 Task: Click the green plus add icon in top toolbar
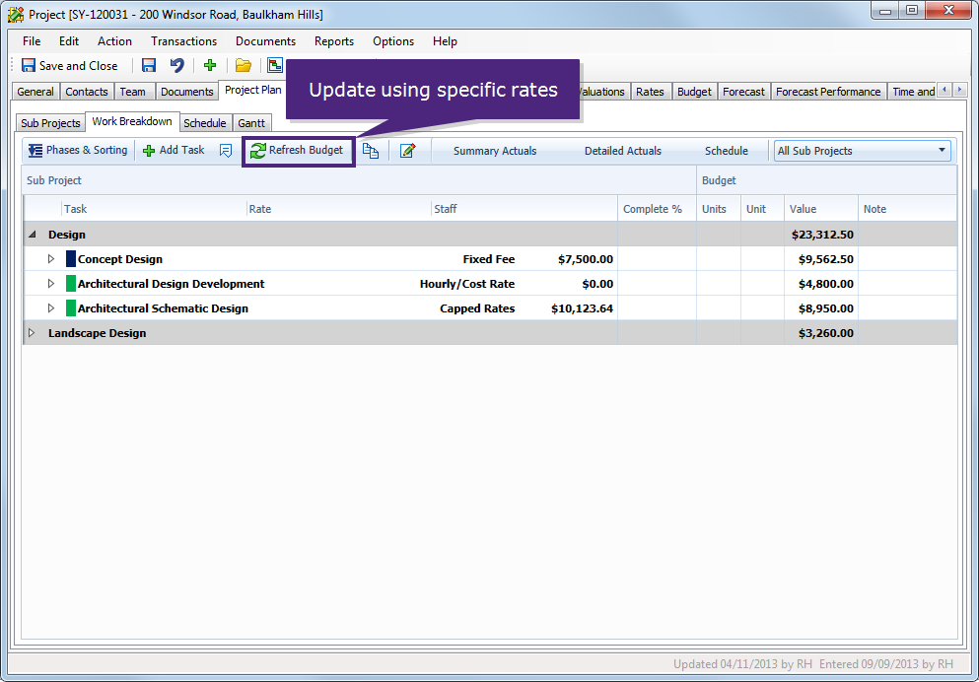[x=210, y=66]
